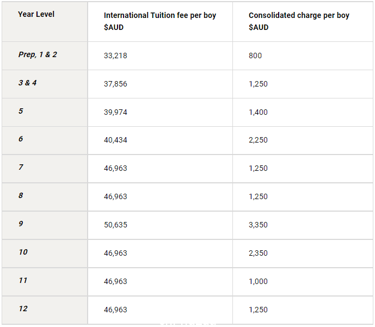This screenshot has height=327, width=375.
Task: Select consolidated charge 1,000 for Year 11
Action: 258,281
